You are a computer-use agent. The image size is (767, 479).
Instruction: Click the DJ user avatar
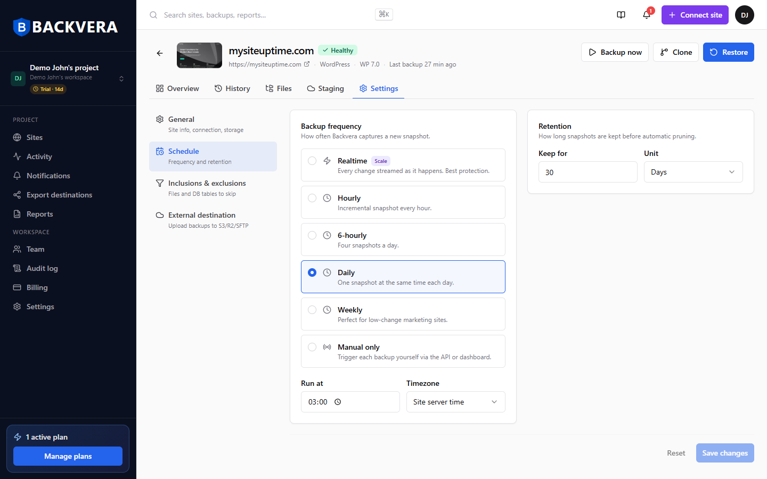click(x=745, y=15)
